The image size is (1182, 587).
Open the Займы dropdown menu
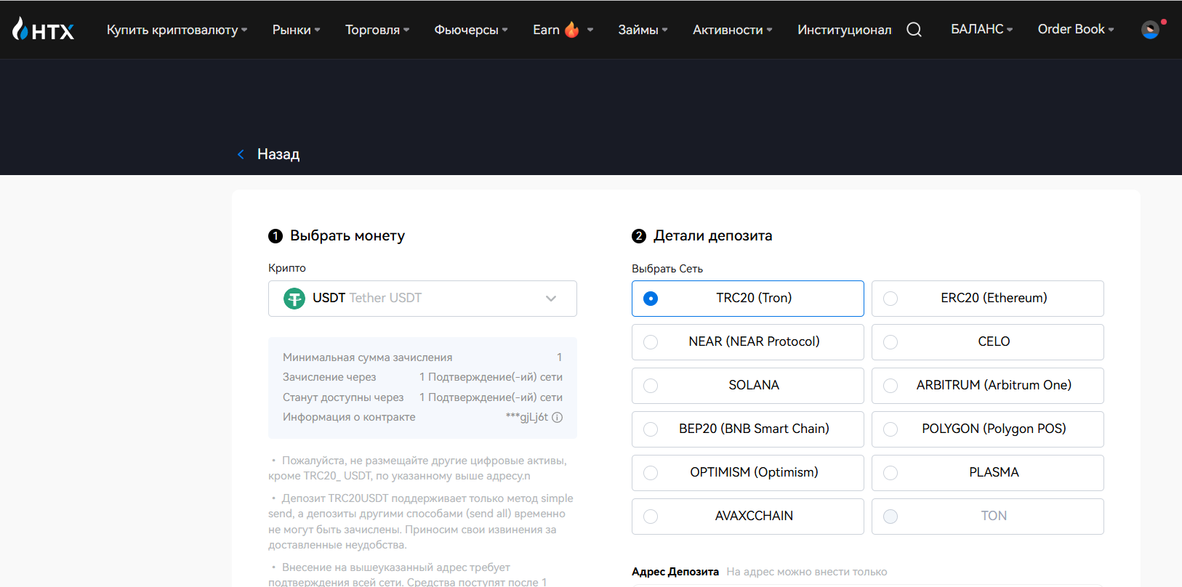pyautogui.click(x=643, y=30)
